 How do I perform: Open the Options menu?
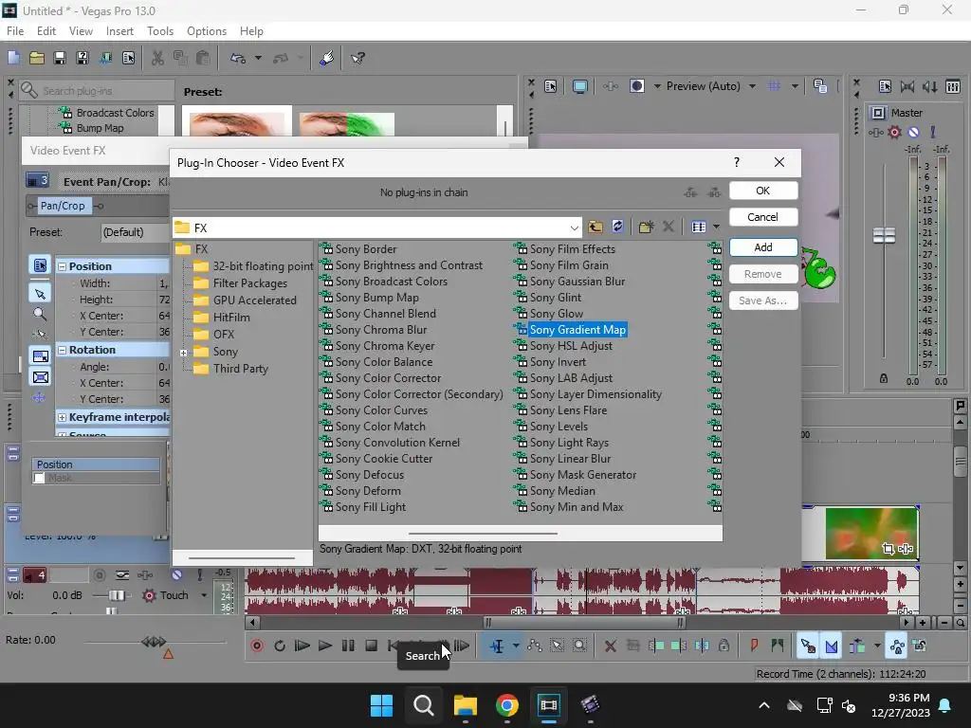(x=206, y=31)
